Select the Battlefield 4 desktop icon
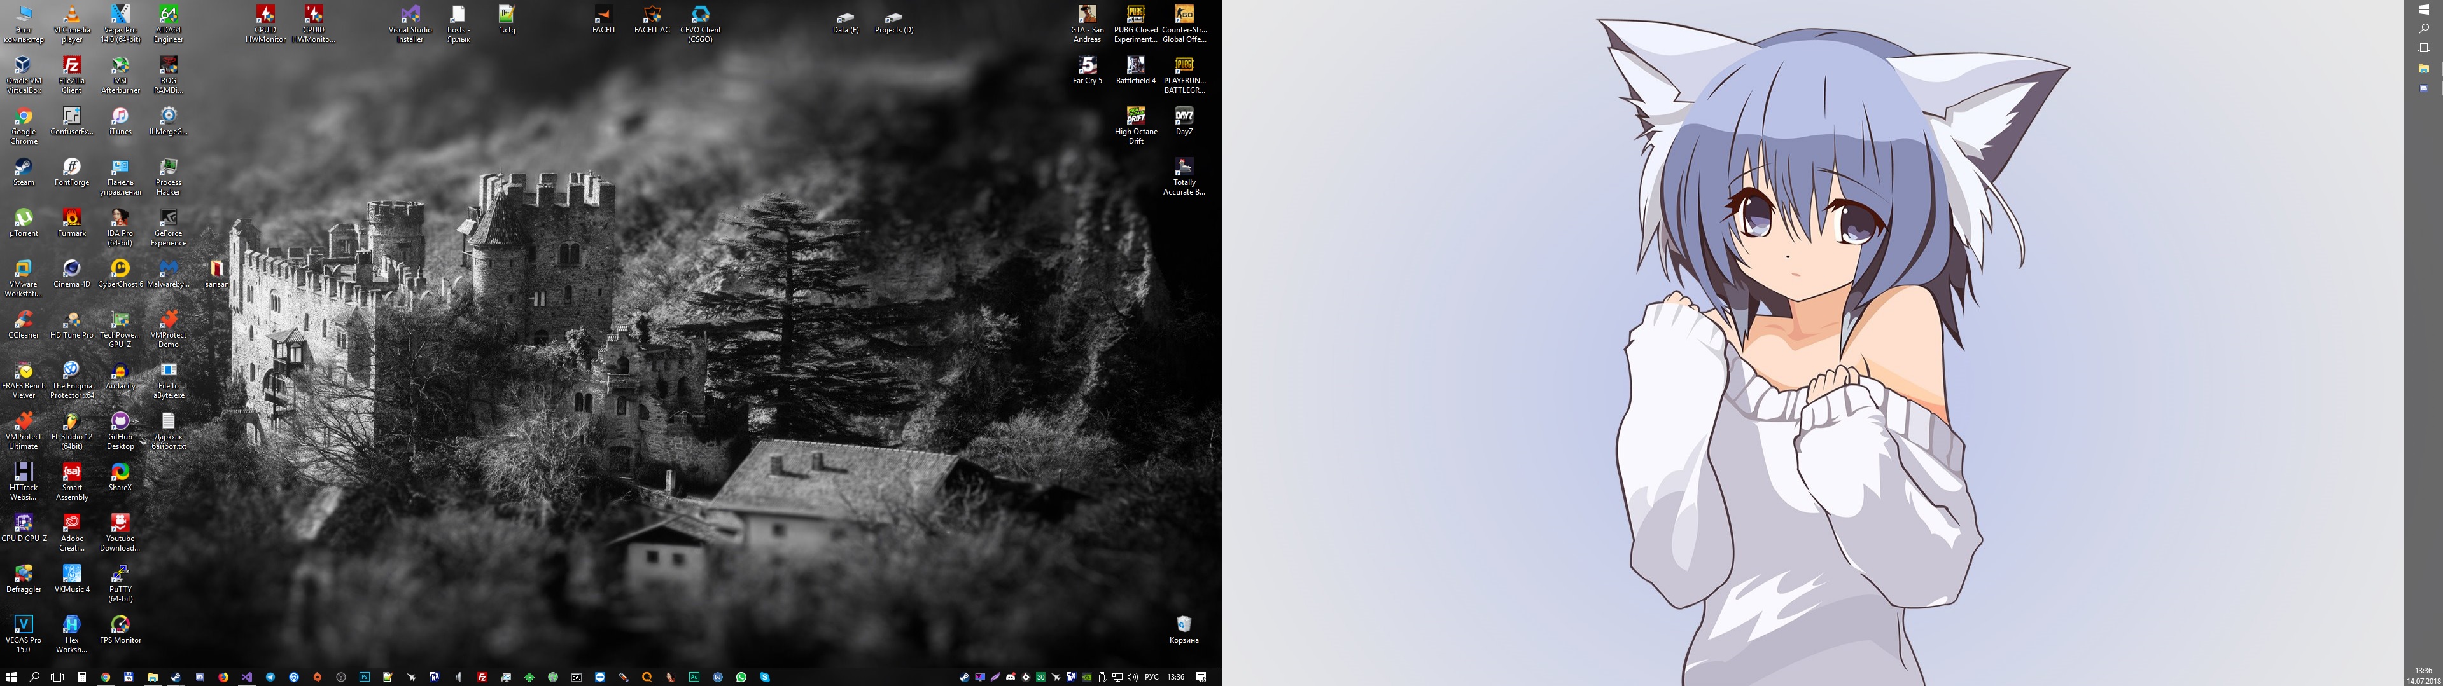The image size is (2443, 686). click(x=1136, y=70)
